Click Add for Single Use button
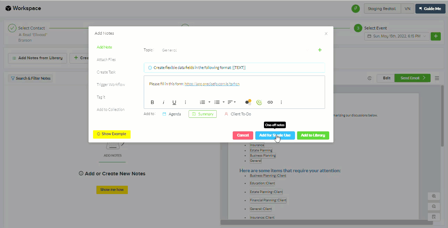The width and height of the screenshot is (448, 228). tap(275, 135)
